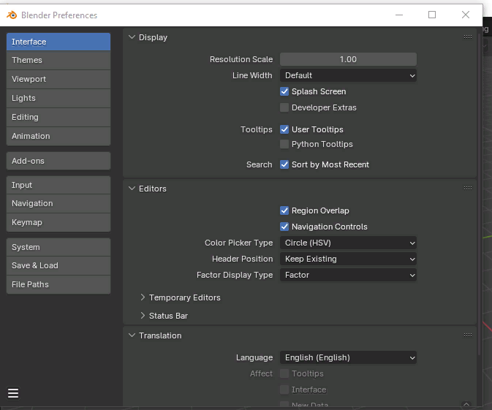Enable Developer Extras
This screenshot has width=492, height=410.
tap(284, 107)
